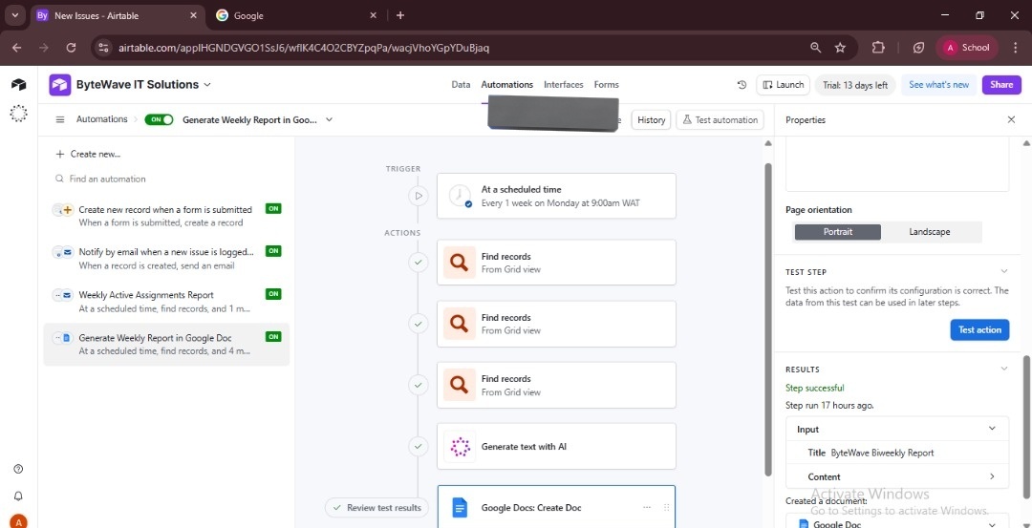1032x528 pixels.
Task: Click the second Find records magnifier icon
Action: pos(460,324)
